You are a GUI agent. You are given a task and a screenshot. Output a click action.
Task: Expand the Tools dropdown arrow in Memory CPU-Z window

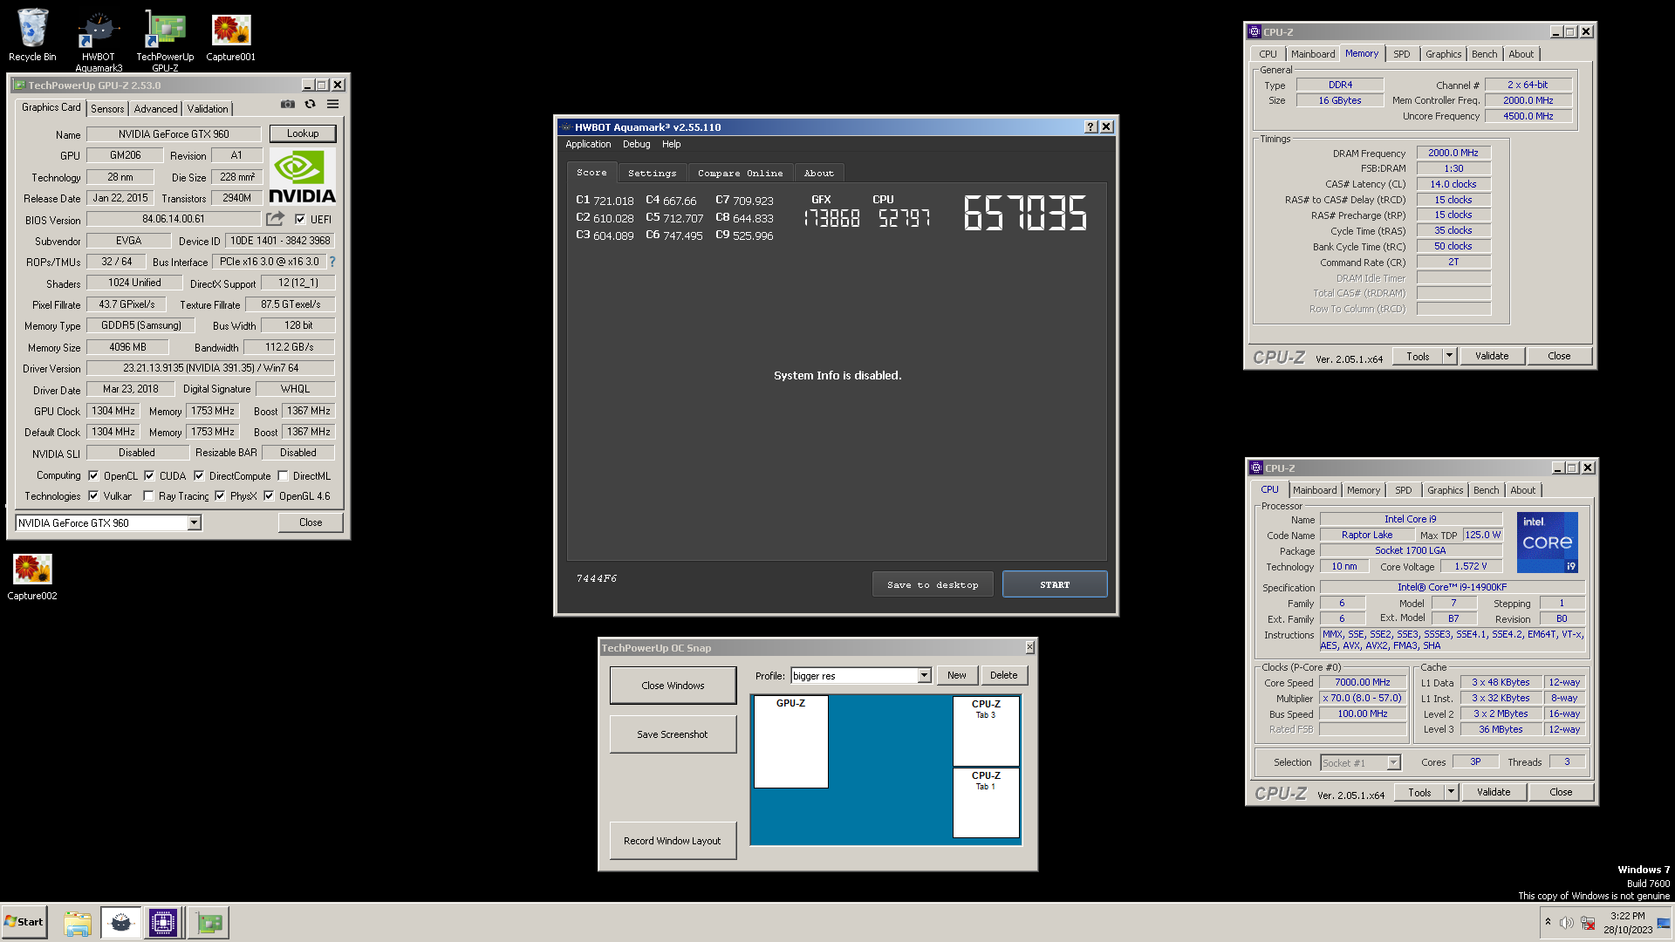tap(1449, 356)
